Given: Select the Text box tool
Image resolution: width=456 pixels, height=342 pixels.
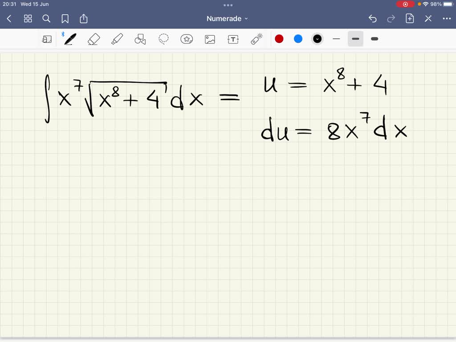Looking at the screenshot, I should click(x=233, y=39).
